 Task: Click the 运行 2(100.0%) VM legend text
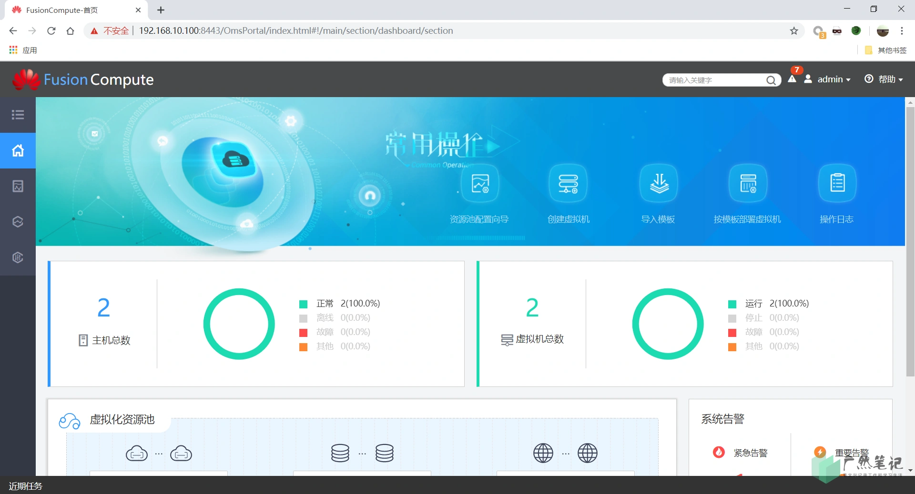[777, 304]
